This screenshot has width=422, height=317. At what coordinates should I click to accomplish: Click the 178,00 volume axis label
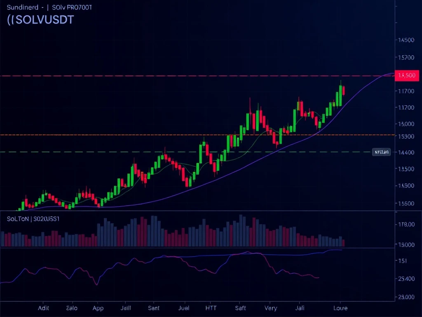click(406, 225)
